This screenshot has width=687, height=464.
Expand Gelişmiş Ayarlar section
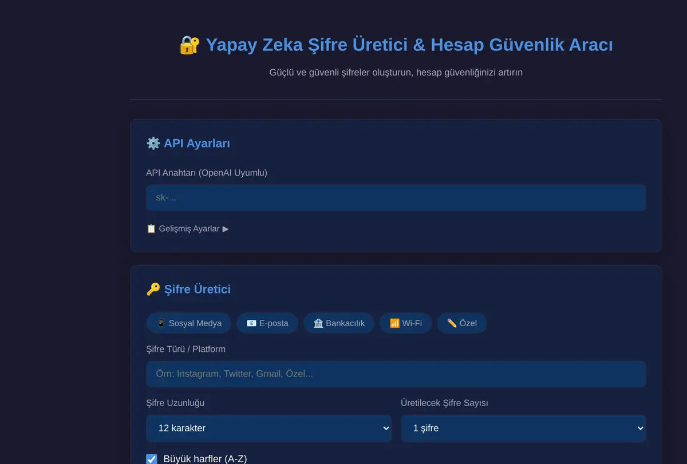[188, 228]
